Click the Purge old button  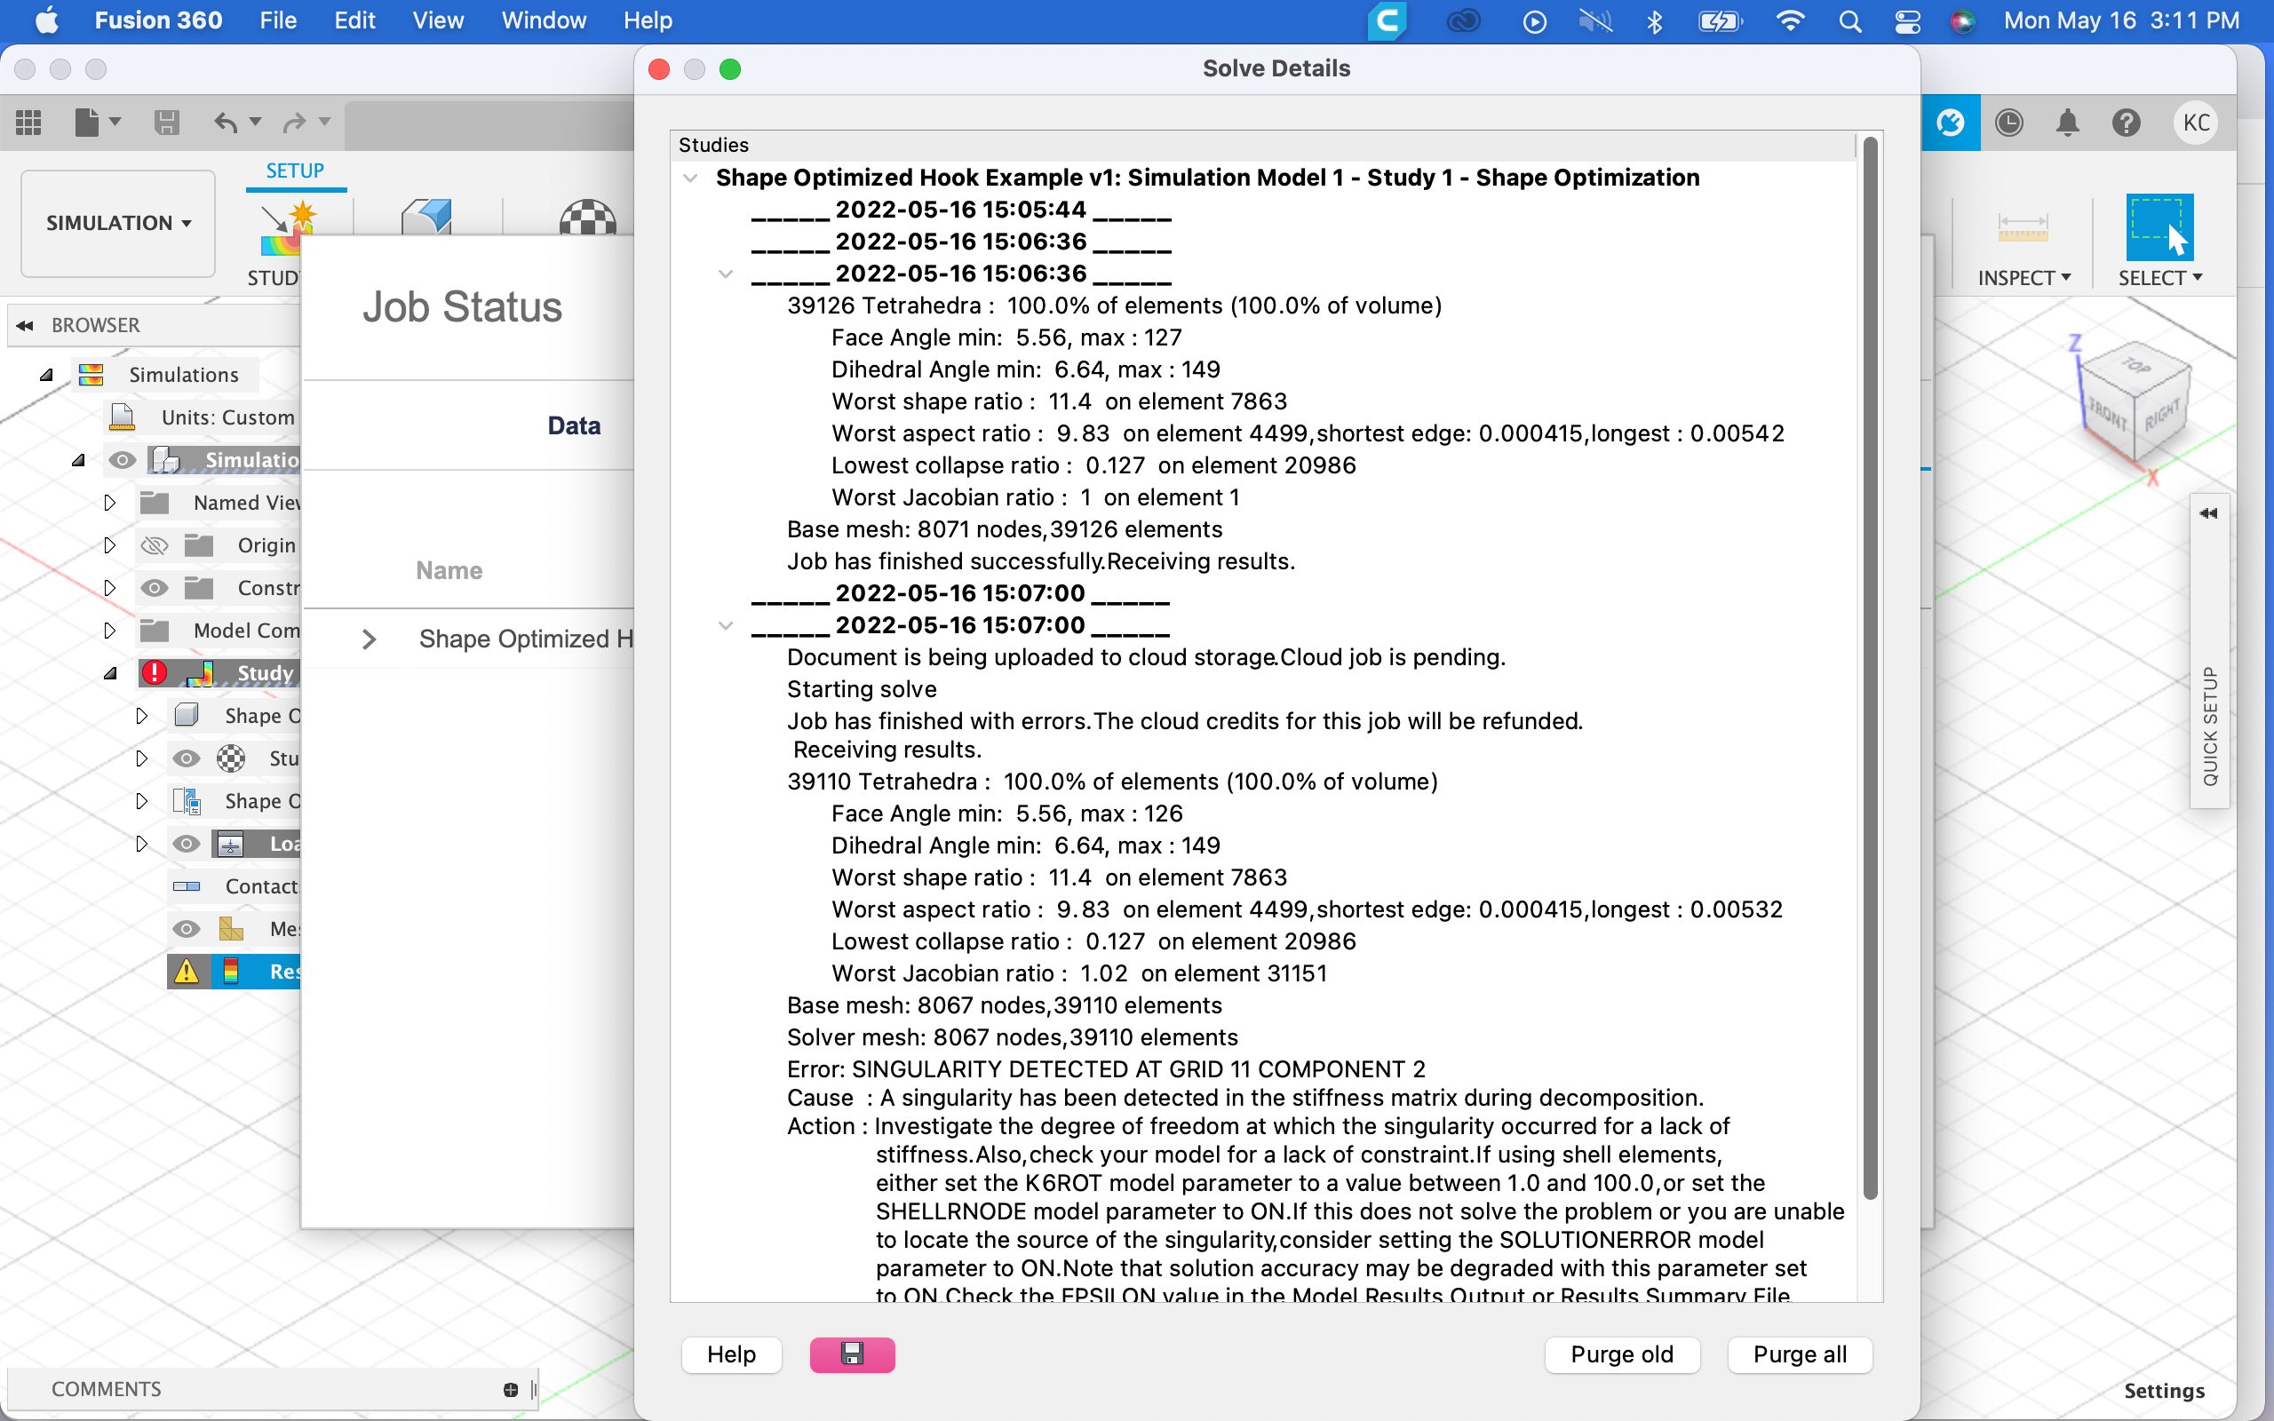coord(1621,1354)
